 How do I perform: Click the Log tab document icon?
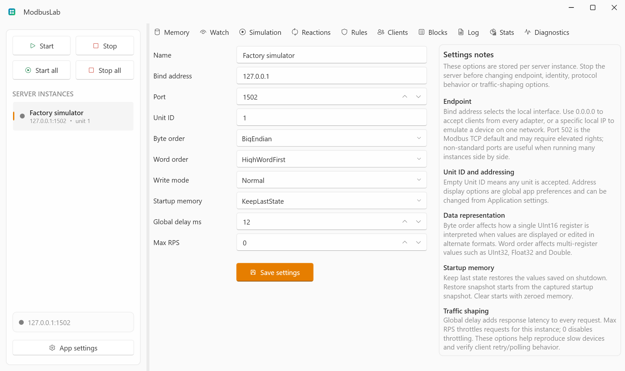pyautogui.click(x=461, y=32)
